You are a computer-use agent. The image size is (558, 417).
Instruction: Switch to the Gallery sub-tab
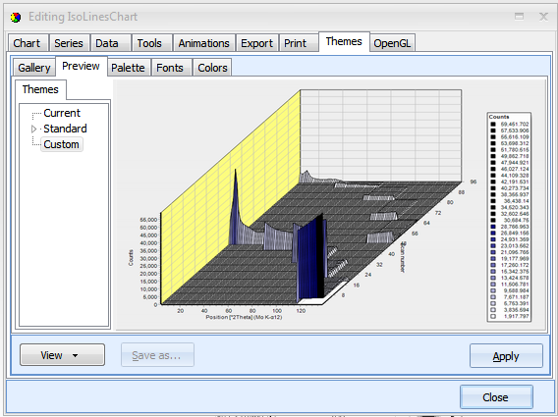point(34,68)
